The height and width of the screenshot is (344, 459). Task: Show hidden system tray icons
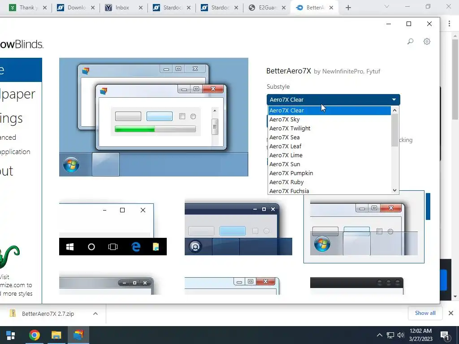pos(379,335)
